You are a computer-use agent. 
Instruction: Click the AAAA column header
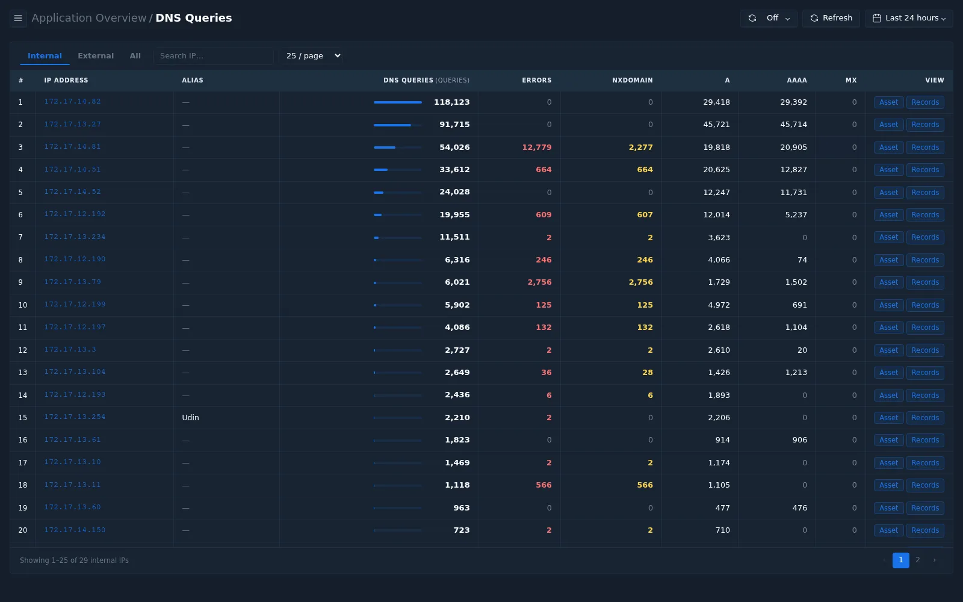796,80
